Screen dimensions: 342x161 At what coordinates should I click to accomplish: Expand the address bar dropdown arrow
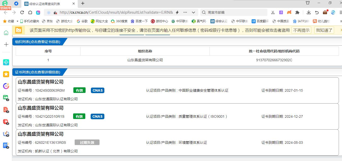click(x=193, y=12)
